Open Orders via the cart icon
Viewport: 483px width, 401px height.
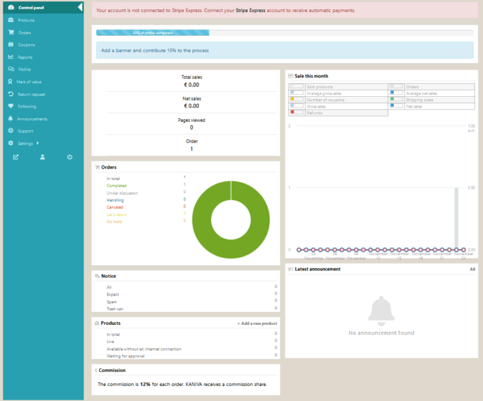coord(11,33)
